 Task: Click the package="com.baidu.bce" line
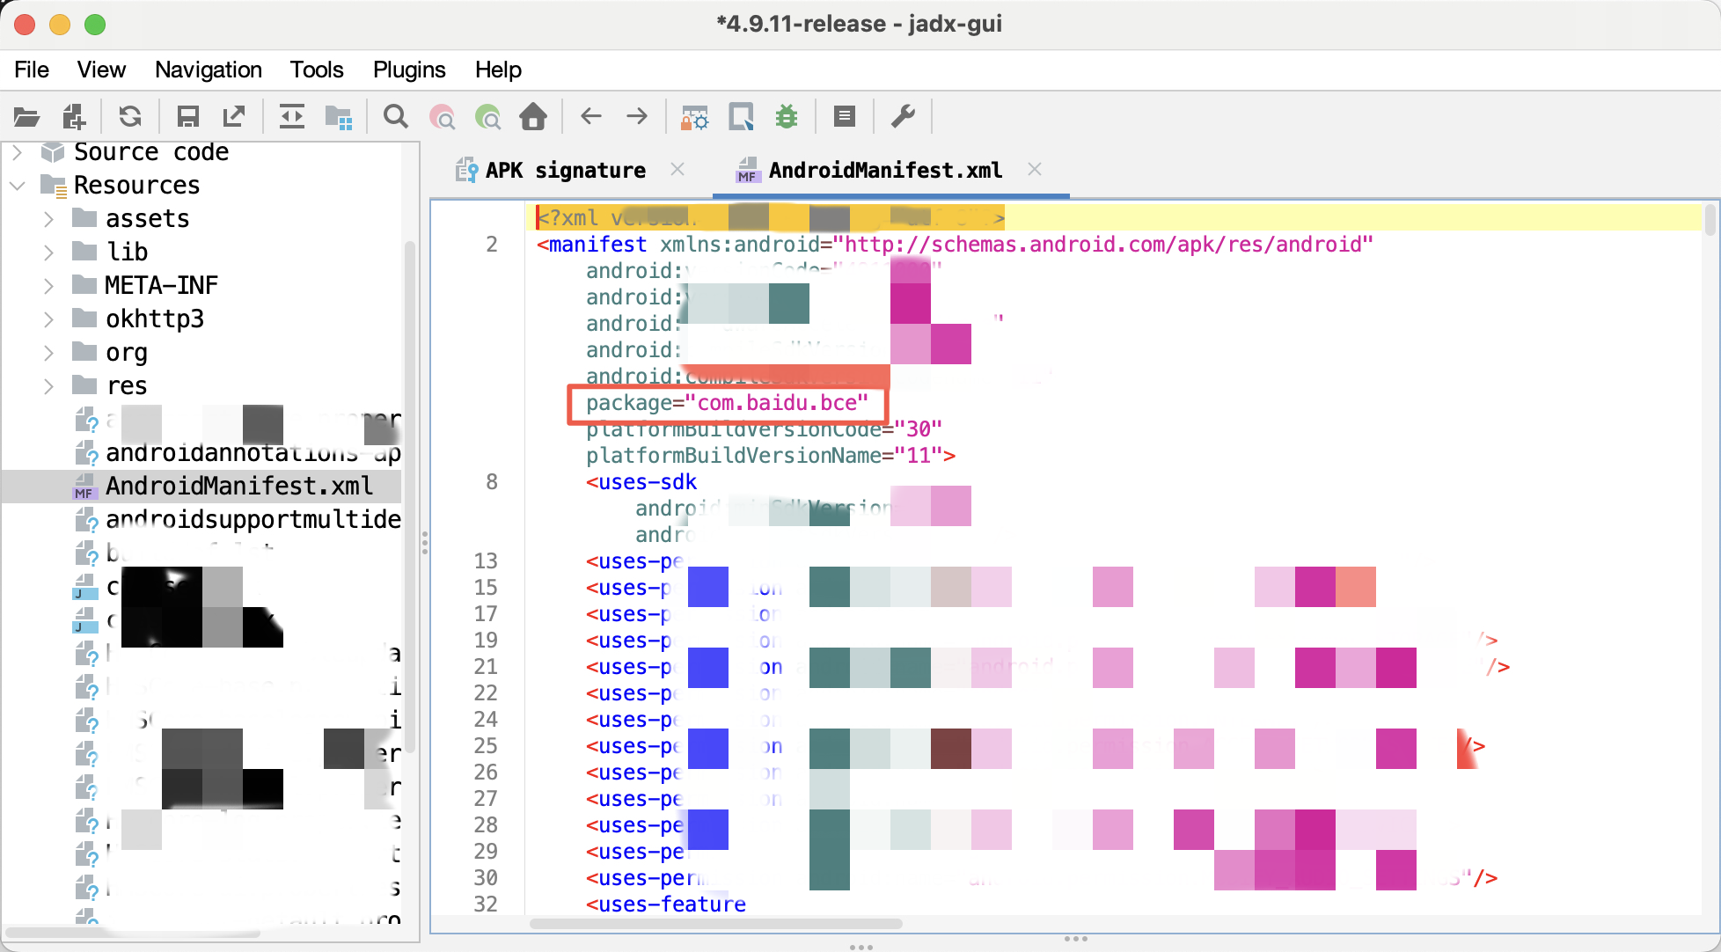point(727,403)
